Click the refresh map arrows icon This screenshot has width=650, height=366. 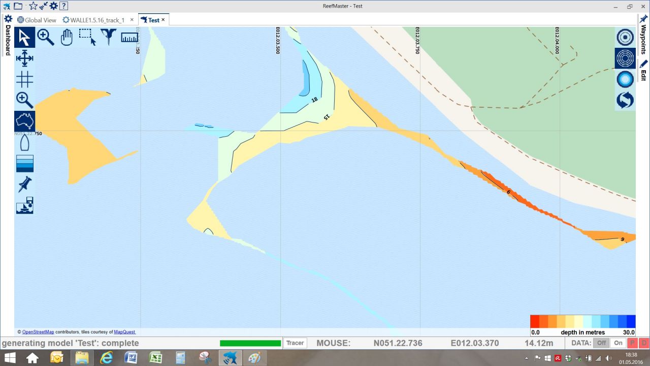[x=625, y=101]
